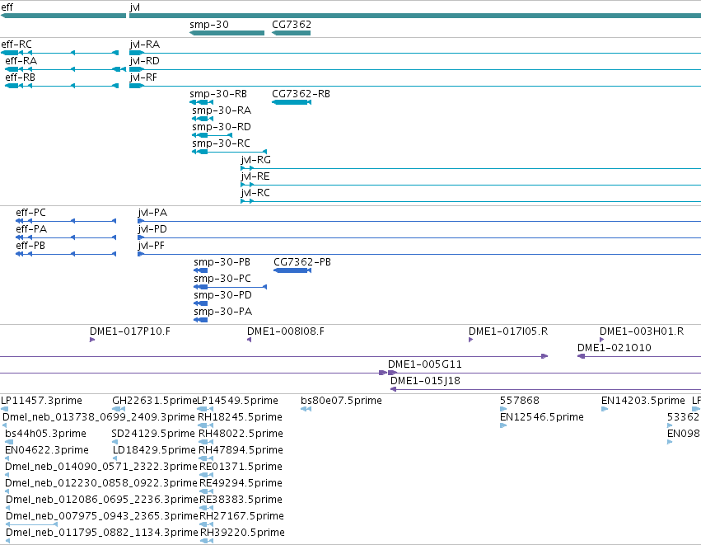Click EST bs80e07.5prime

tap(306, 409)
